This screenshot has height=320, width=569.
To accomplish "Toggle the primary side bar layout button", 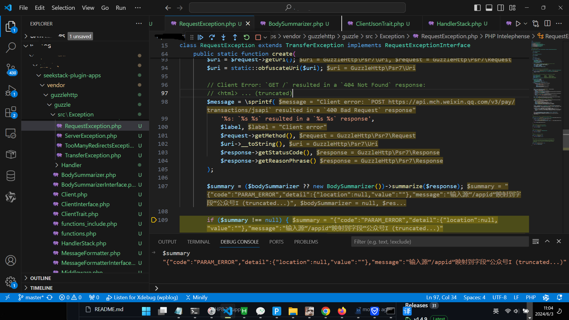I will click(x=477, y=8).
